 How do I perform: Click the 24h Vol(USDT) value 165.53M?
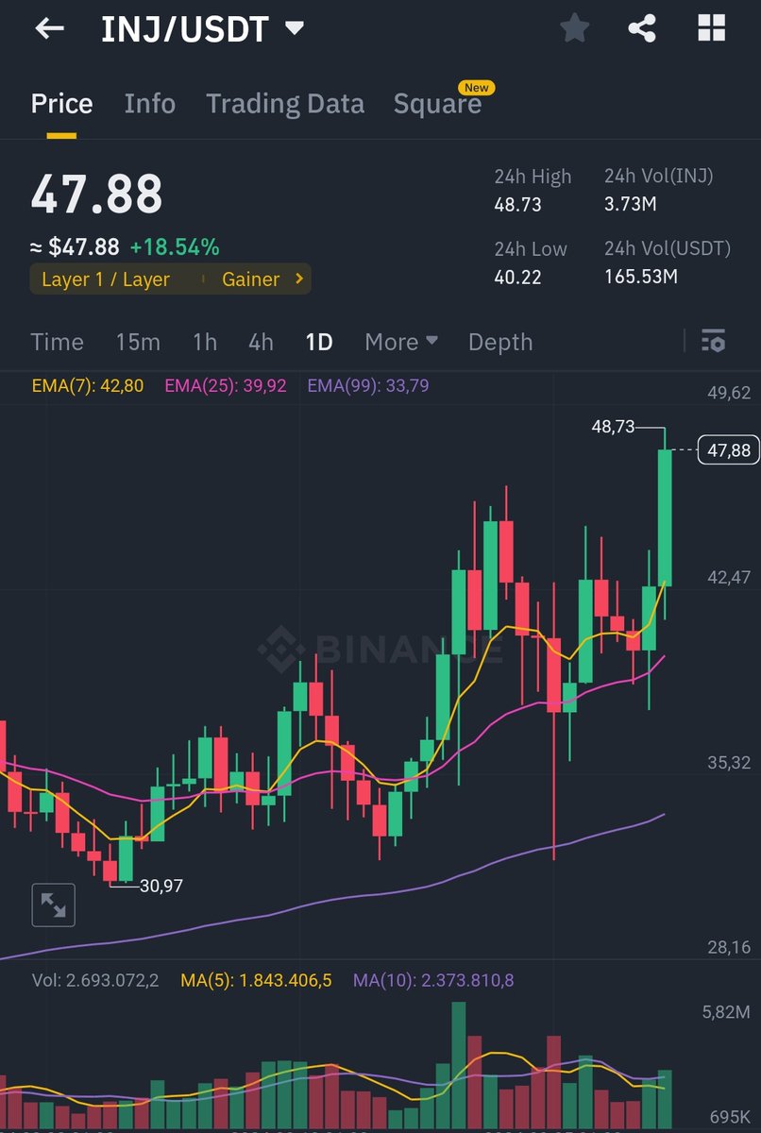click(641, 277)
